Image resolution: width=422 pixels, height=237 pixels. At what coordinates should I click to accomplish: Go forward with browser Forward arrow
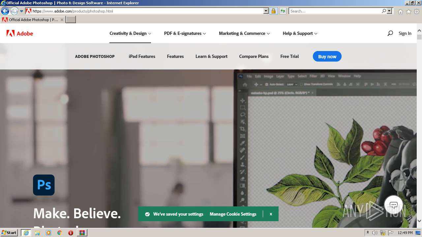tap(14, 11)
